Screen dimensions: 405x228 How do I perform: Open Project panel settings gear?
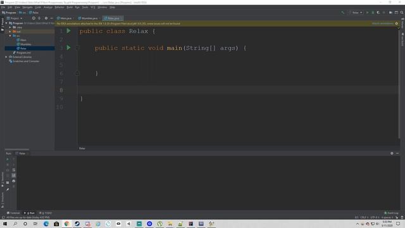coord(46,18)
